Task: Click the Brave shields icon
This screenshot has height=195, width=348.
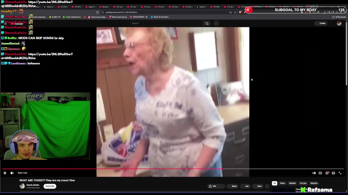Action: point(240,12)
